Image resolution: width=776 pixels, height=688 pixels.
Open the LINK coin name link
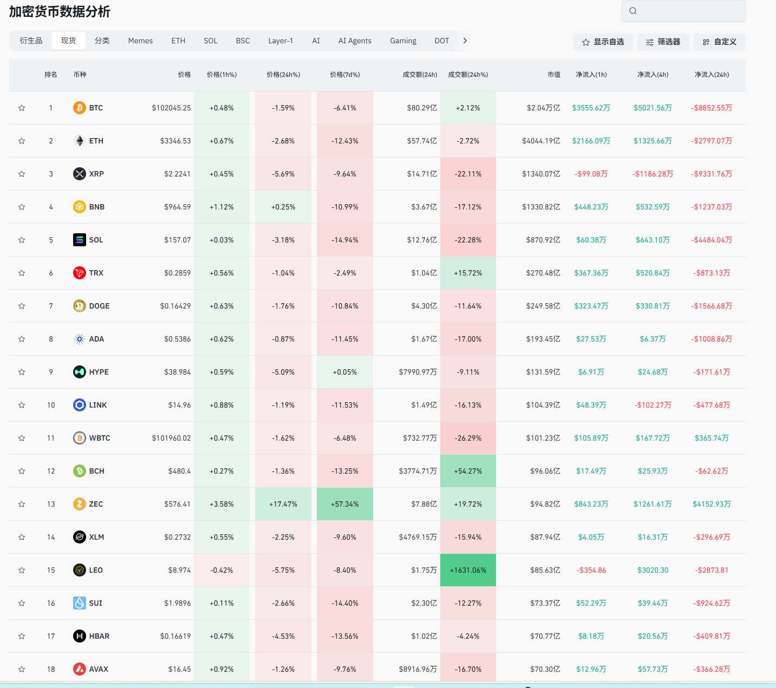(x=98, y=405)
